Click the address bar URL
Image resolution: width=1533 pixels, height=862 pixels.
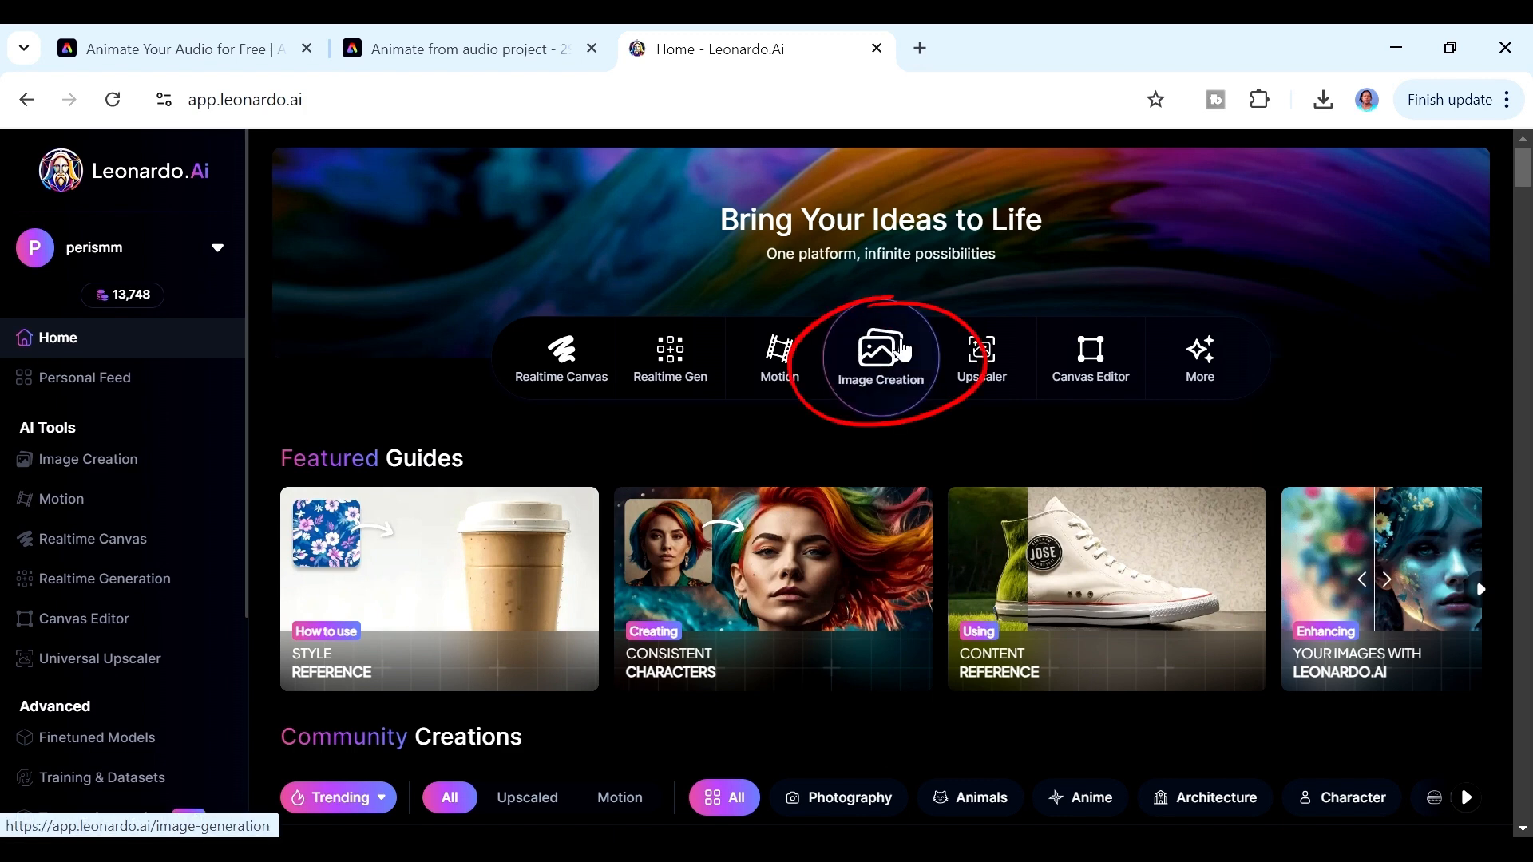coord(245,100)
